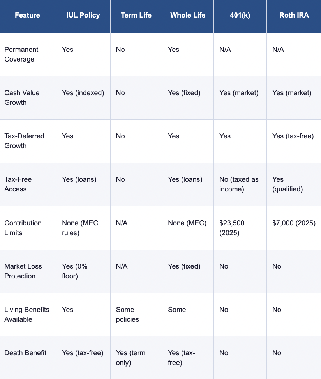Select the Death Benefit row label
Image resolution: width=321 pixels, height=379 pixels.
25,353
